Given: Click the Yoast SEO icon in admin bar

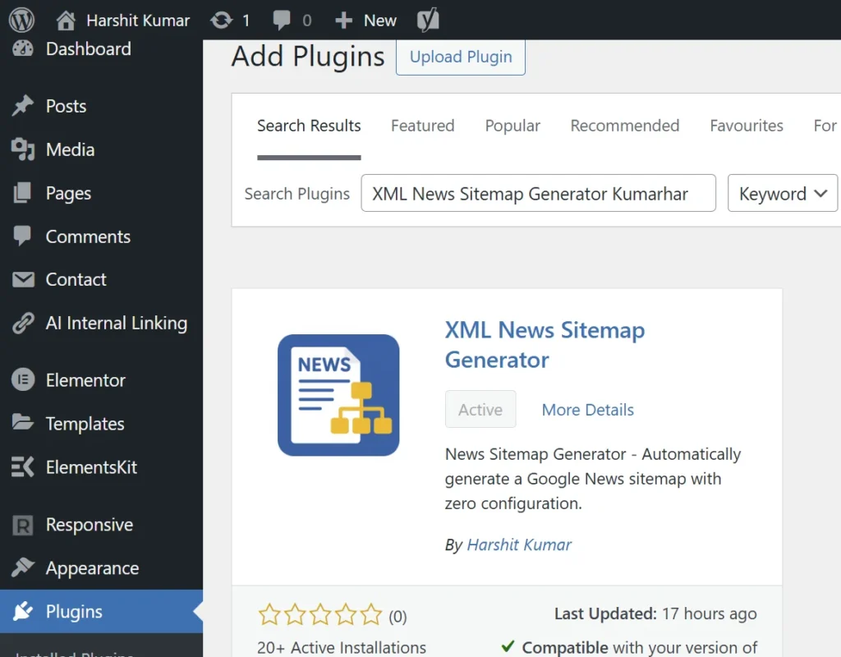Looking at the screenshot, I should point(428,20).
